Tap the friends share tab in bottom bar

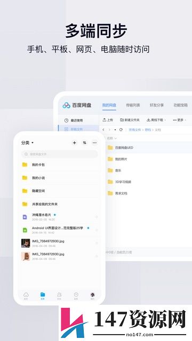[59, 296]
